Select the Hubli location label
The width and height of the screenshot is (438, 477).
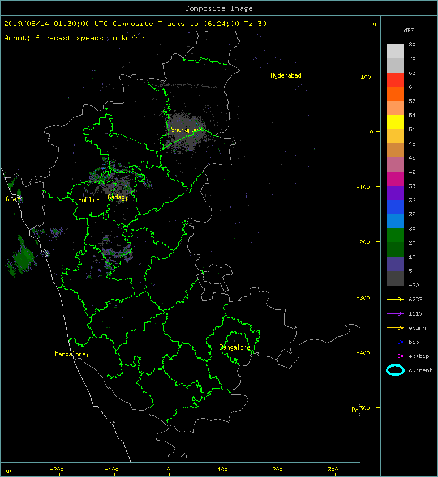click(88, 200)
